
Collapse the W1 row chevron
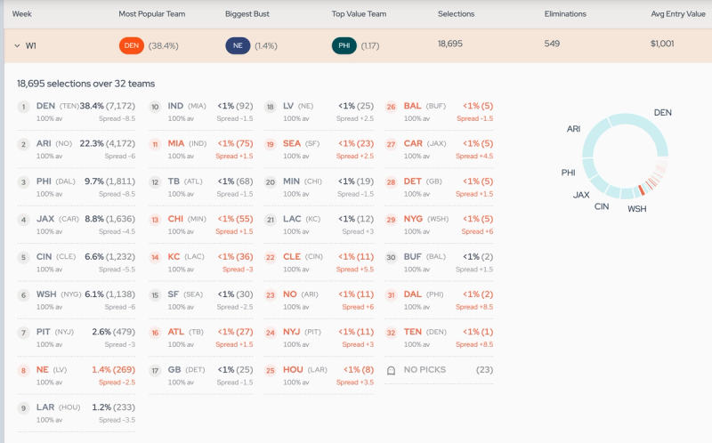(x=17, y=46)
